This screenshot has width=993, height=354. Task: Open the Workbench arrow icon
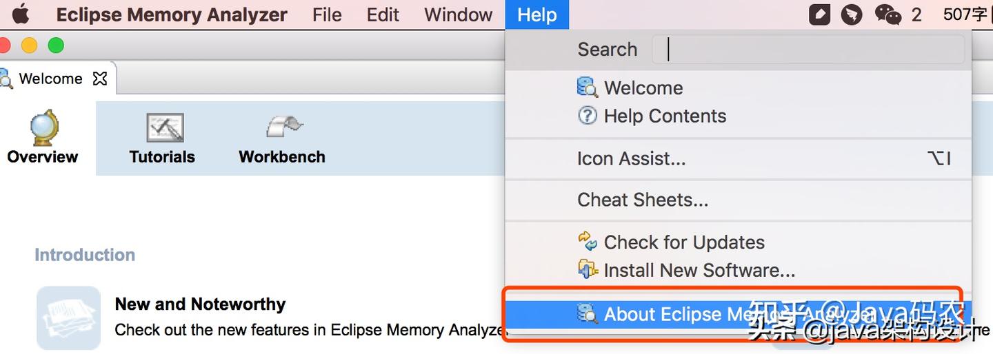coord(283,127)
